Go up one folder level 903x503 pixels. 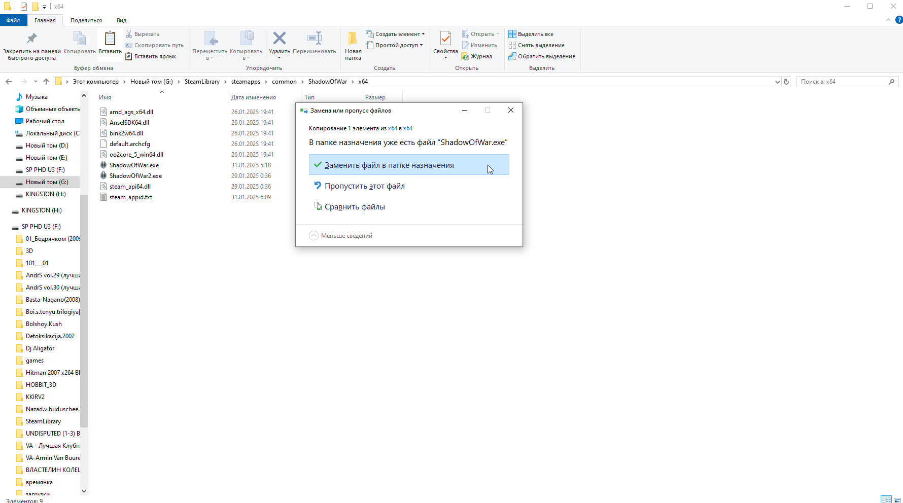[x=46, y=82]
